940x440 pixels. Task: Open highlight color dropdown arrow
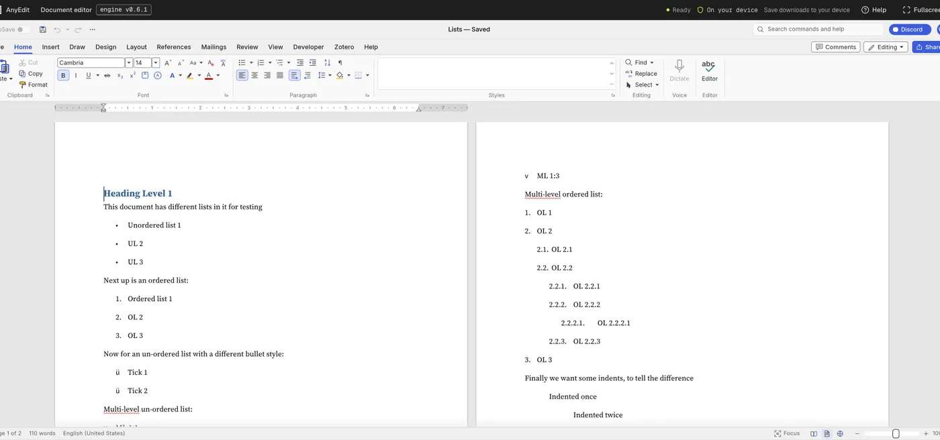pos(199,76)
